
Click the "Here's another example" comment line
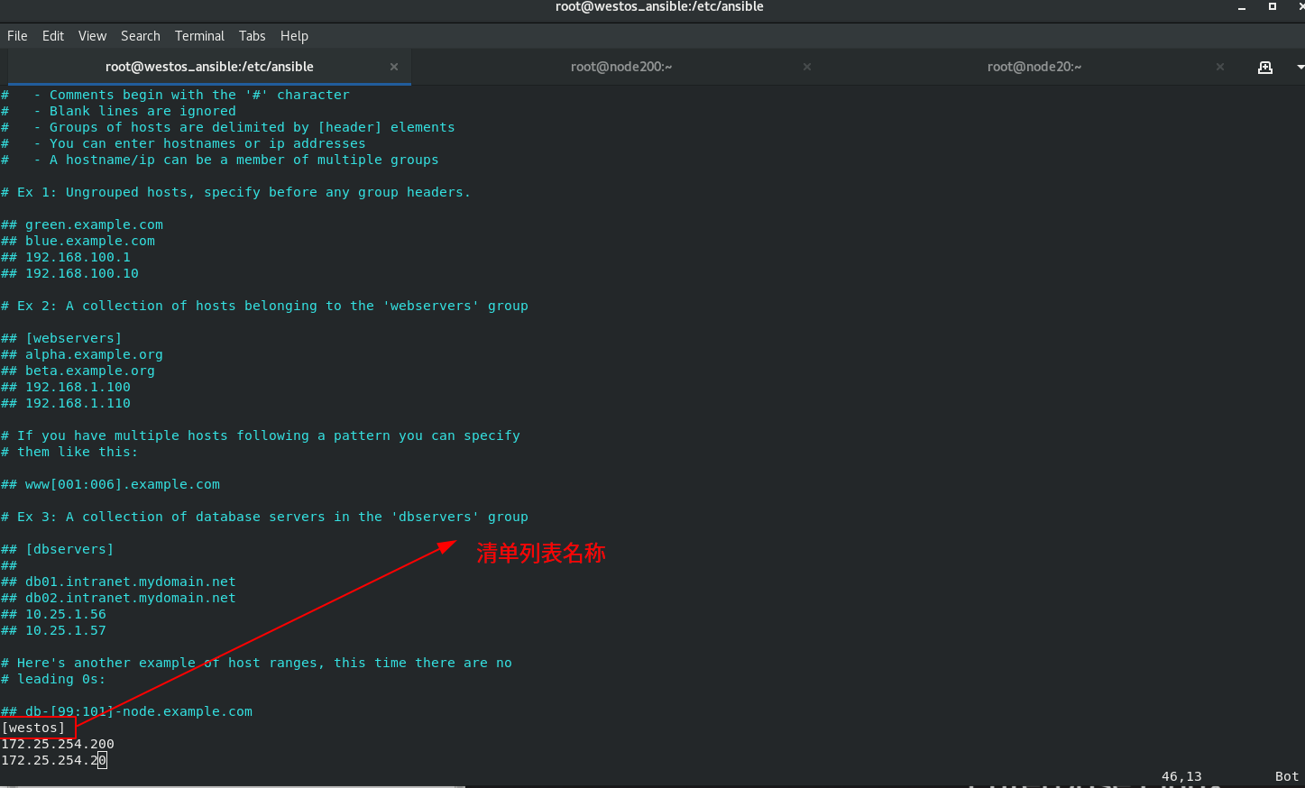257,663
